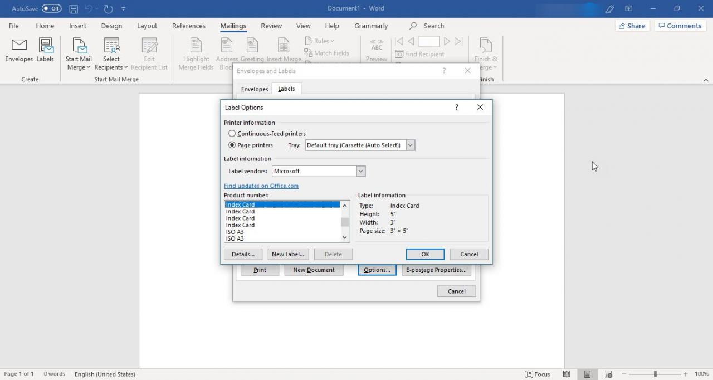Viewport: 713px width, 380px height.
Task: Click the 100% zoom level
Action: [701, 374]
